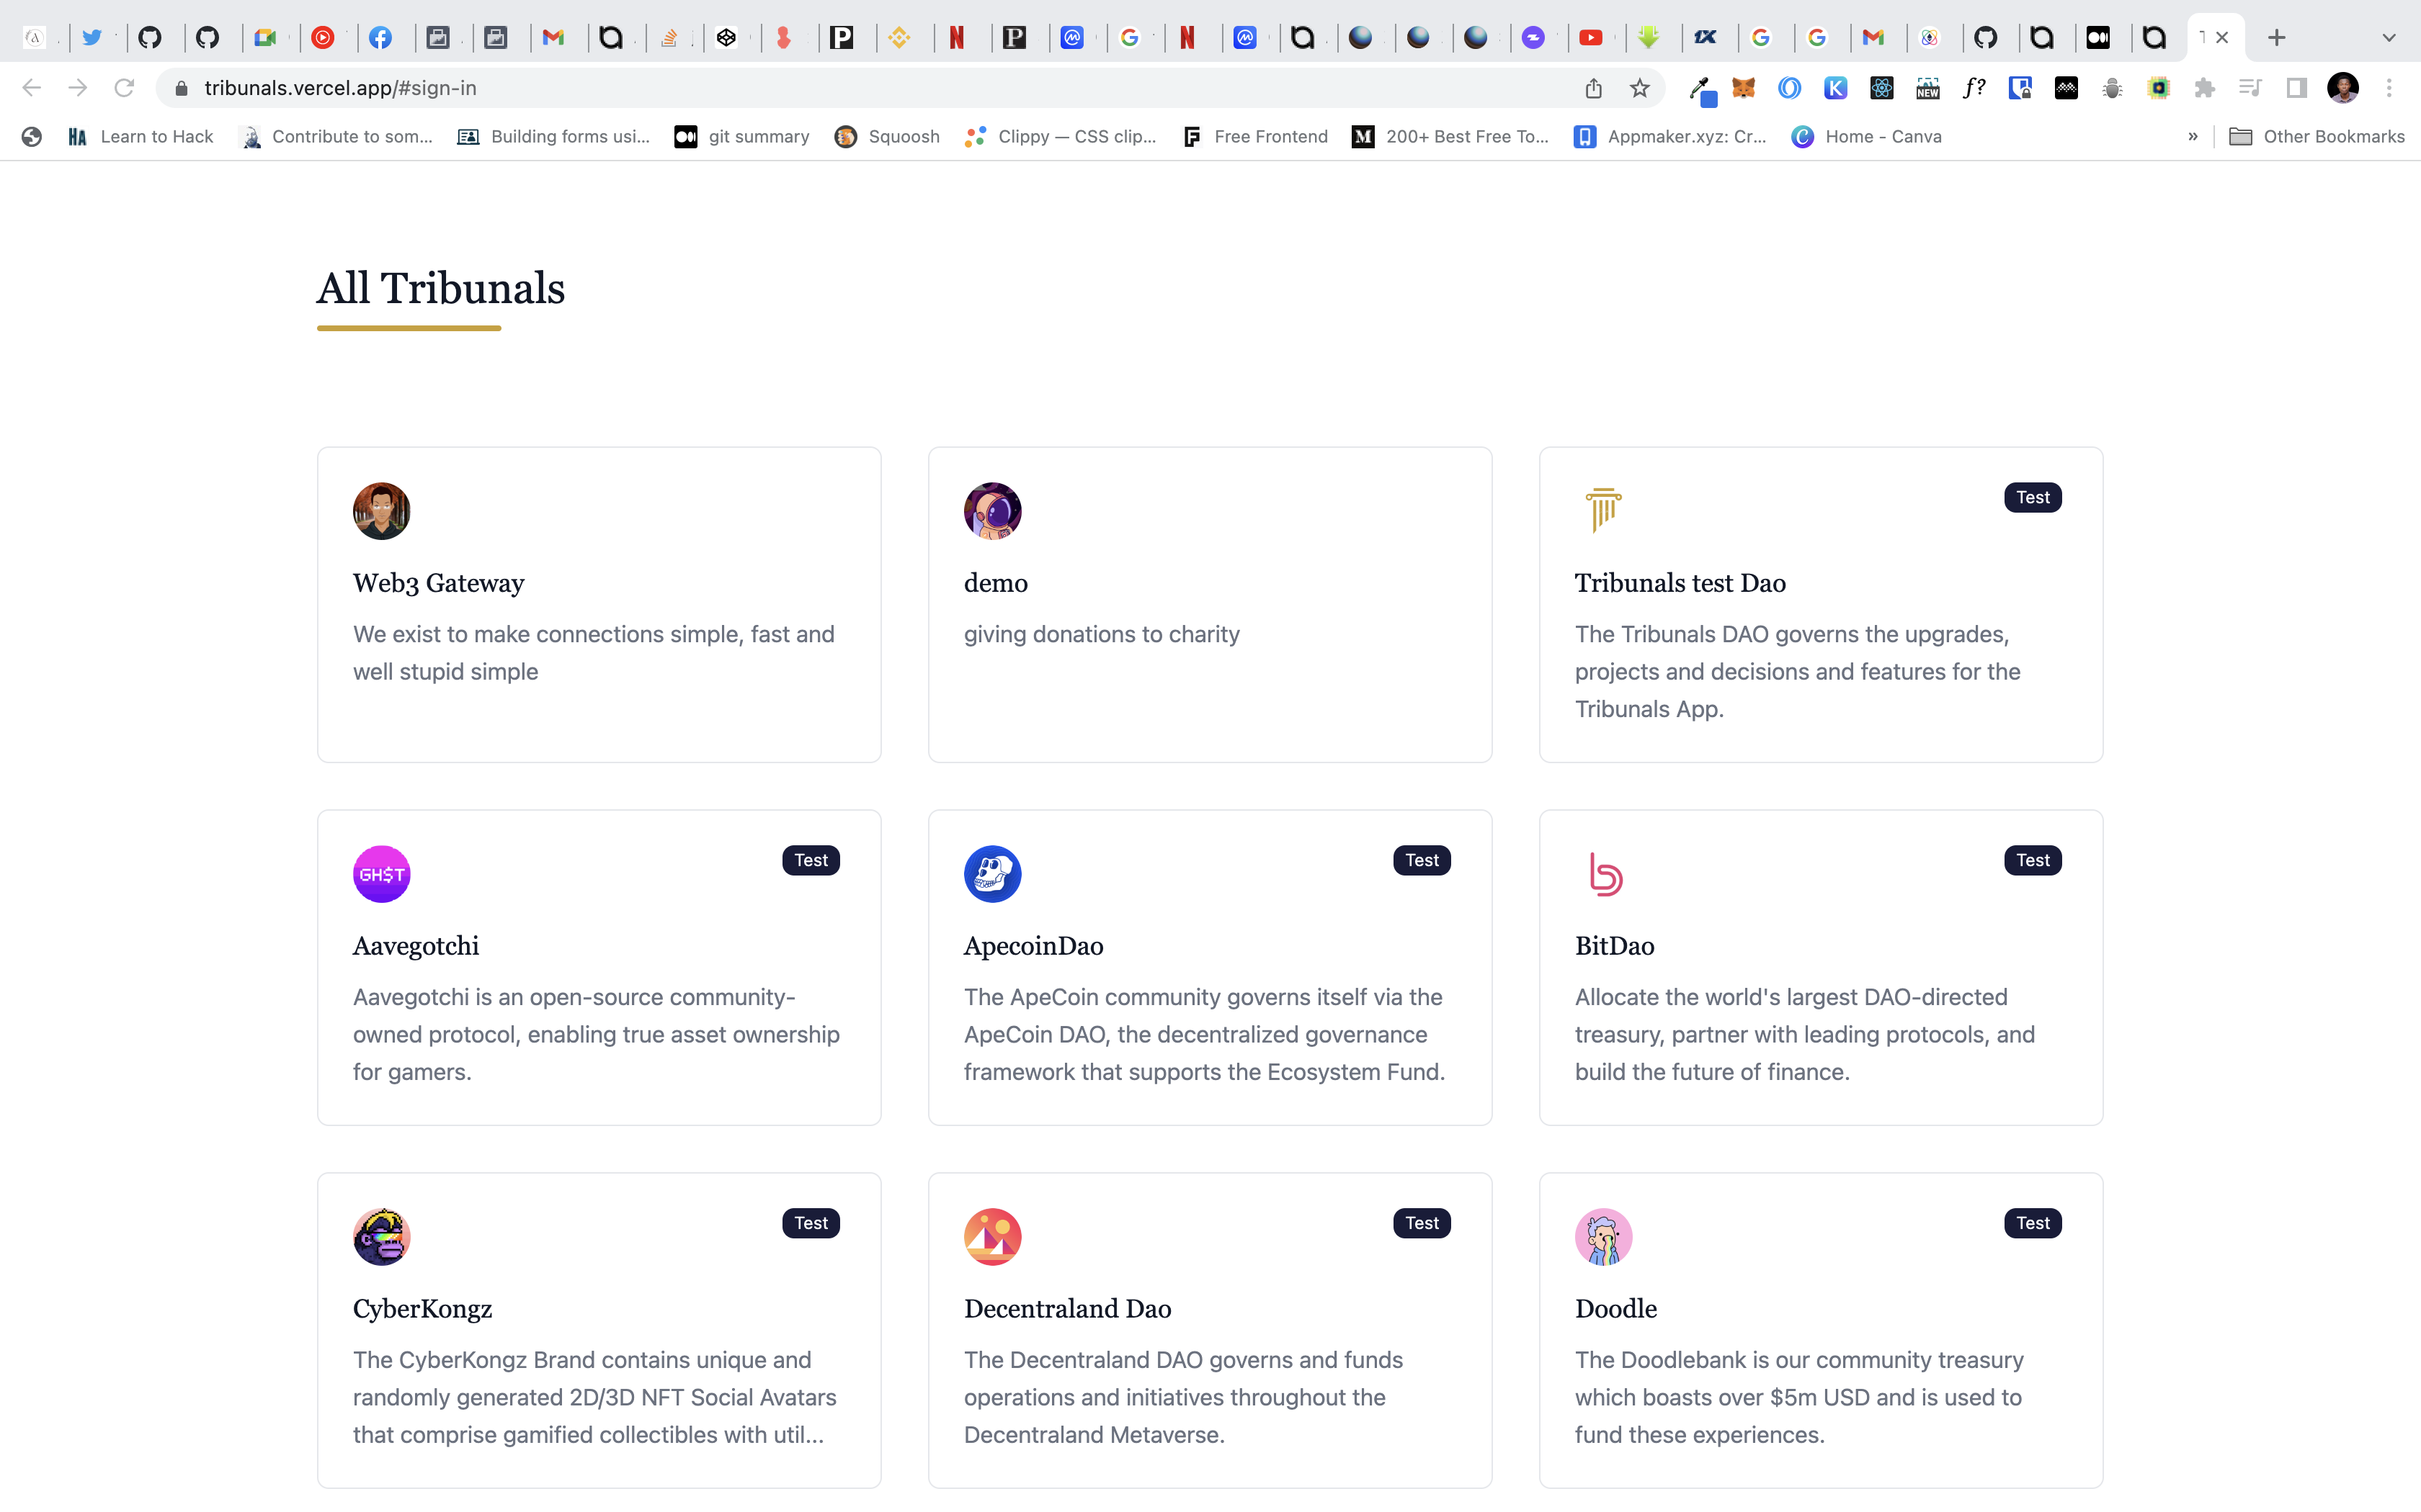2421x1512 pixels.
Task: Open the Decentraland Dao tribunal title
Action: pyautogui.click(x=1067, y=1309)
